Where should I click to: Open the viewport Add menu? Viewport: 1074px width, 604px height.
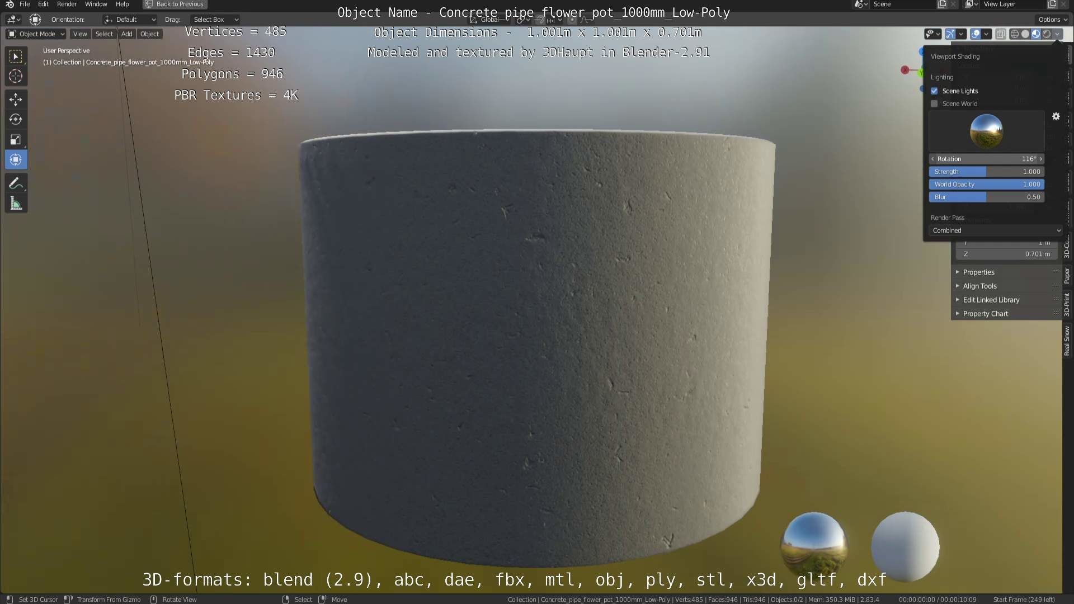127,34
